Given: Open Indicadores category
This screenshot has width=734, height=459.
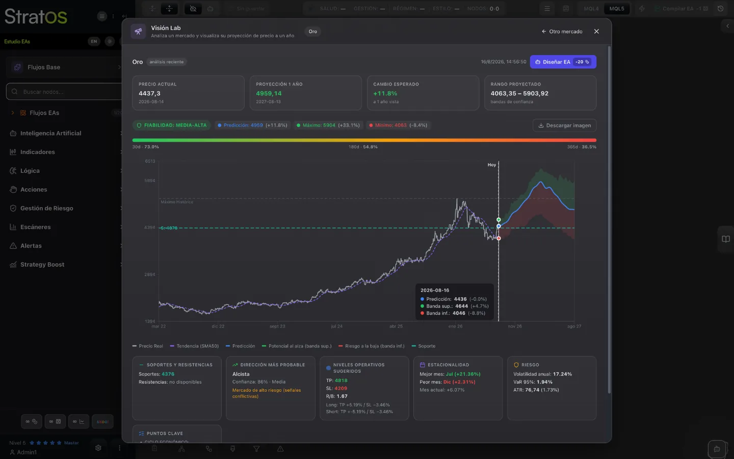Looking at the screenshot, I should click(64, 152).
